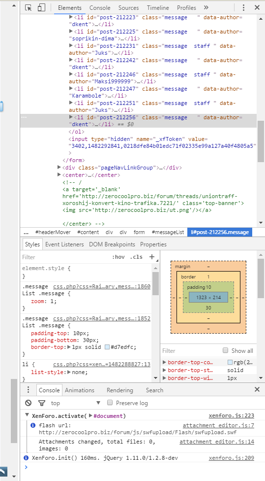Click the info icon beside XenForo.init()
Image resolution: width=265 pixels, height=481 pixels.
tap(27, 458)
